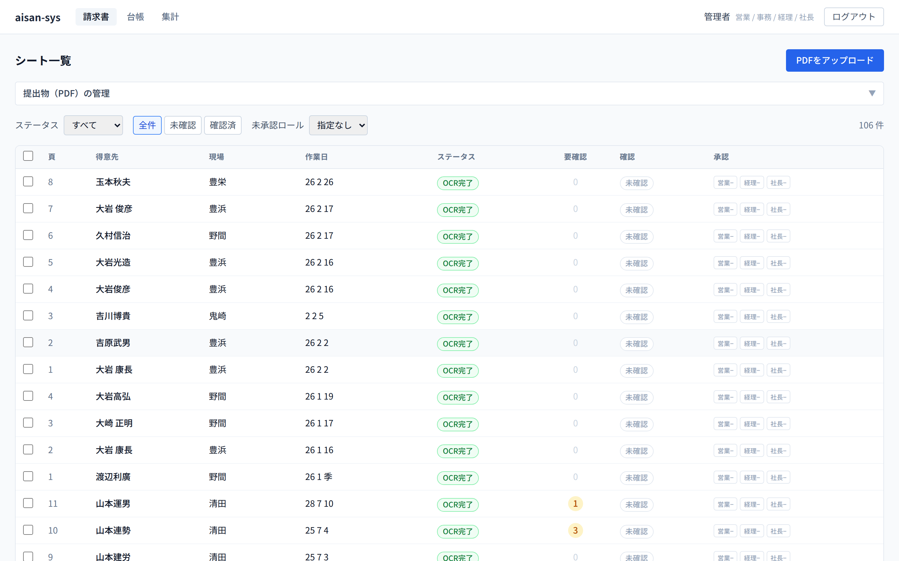Check the box for 大岩高弘 row
Viewport: 899px width, 561px height.
click(x=28, y=396)
